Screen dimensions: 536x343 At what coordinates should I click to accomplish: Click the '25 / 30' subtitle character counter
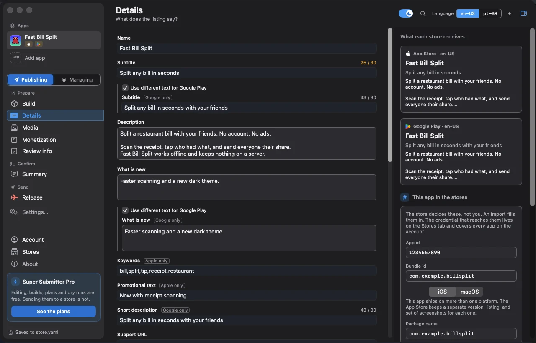click(x=368, y=63)
